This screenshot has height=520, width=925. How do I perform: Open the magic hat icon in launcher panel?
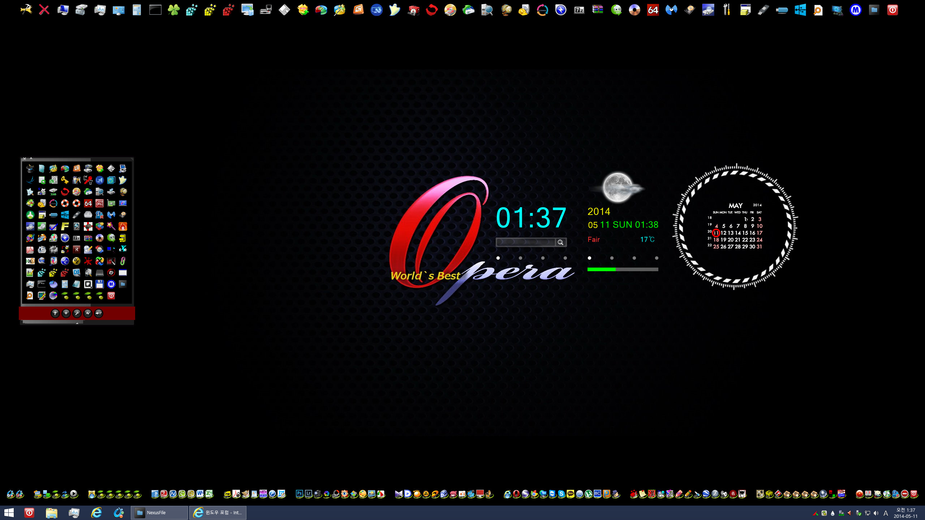[30, 168]
